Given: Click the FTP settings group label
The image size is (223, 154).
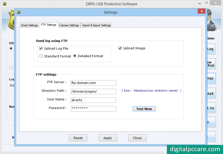Looking at the screenshot, I should [46, 75].
